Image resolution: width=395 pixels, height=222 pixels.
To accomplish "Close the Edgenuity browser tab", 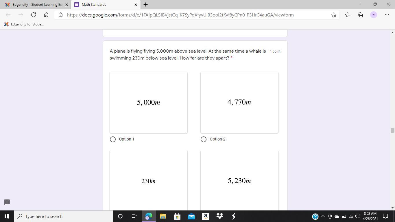I will pyautogui.click(x=67, y=5).
